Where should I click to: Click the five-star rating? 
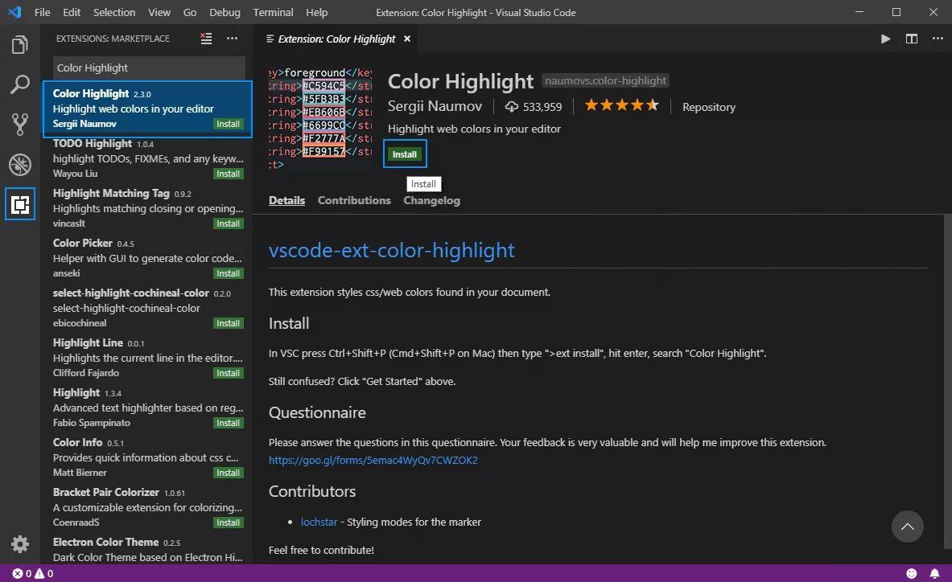coord(621,105)
